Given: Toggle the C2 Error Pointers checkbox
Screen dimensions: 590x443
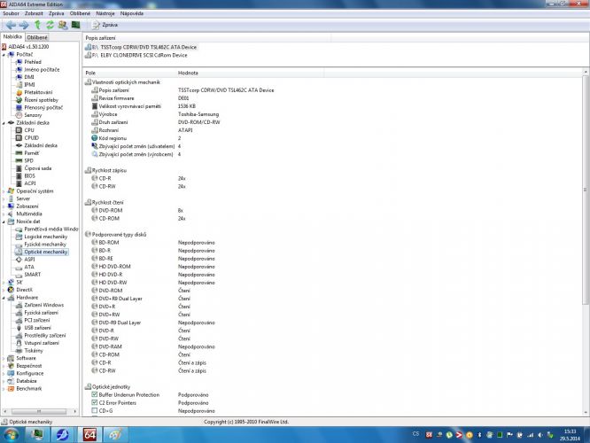Looking at the screenshot, I should coord(95,402).
